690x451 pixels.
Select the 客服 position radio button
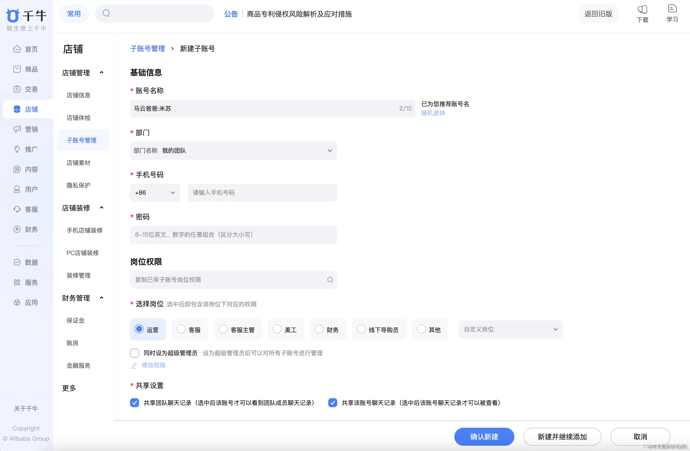click(181, 329)
